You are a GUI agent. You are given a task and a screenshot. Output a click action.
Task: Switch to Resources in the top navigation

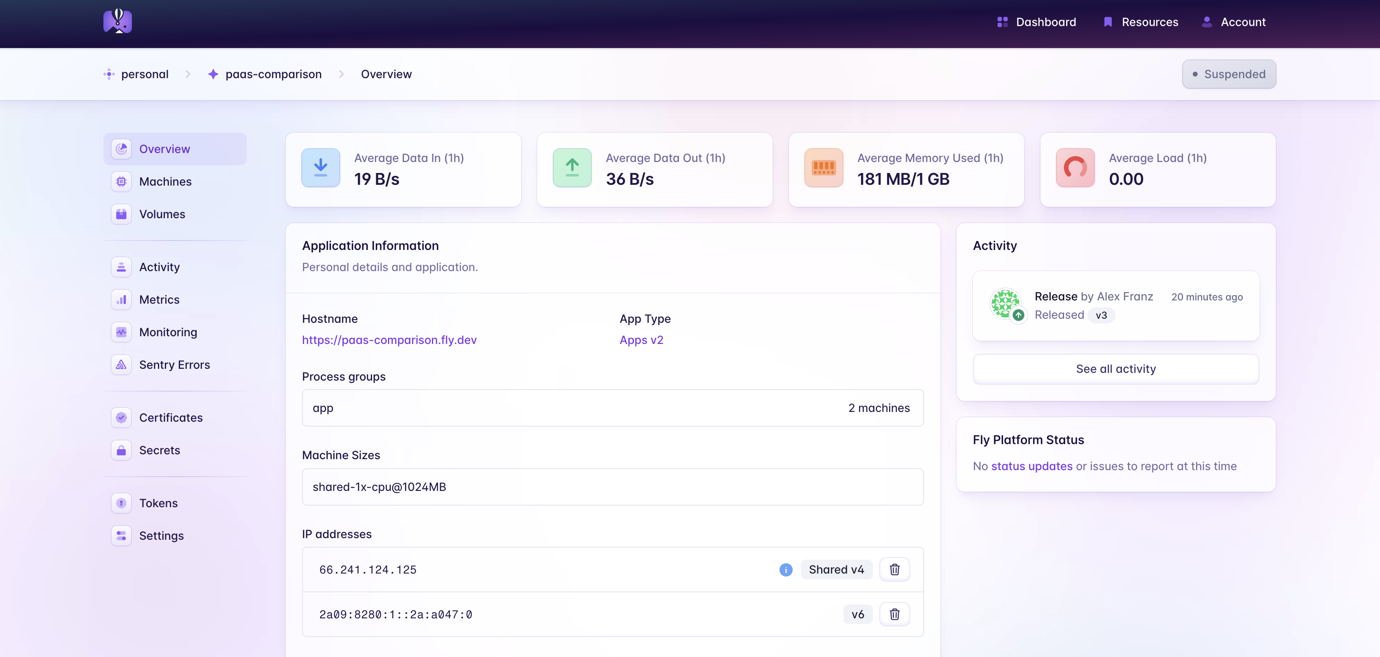coord(1150,22)
